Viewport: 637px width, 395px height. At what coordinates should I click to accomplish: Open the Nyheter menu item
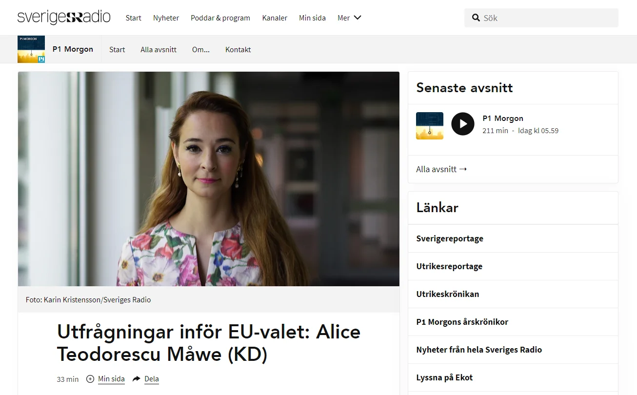point(166,18)
